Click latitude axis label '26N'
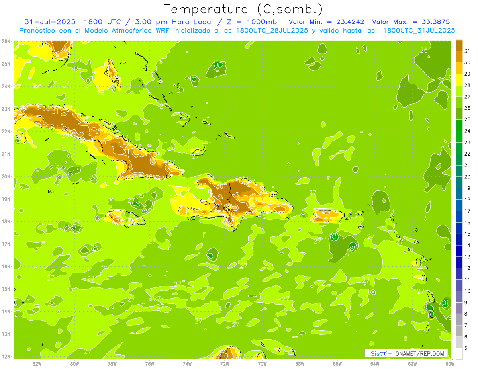 pyautogui.click(x=6, y=41)
